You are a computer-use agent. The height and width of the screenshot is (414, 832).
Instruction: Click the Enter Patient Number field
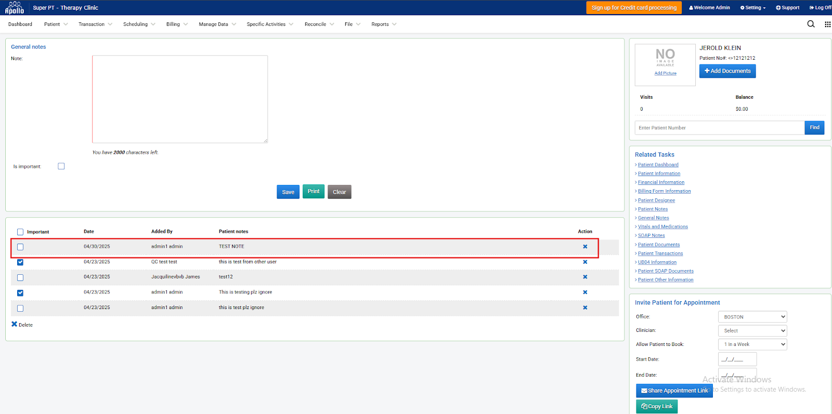click(x=719, y=128)
